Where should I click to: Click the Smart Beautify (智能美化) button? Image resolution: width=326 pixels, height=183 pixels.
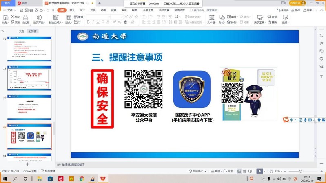(x=197, y=171)
